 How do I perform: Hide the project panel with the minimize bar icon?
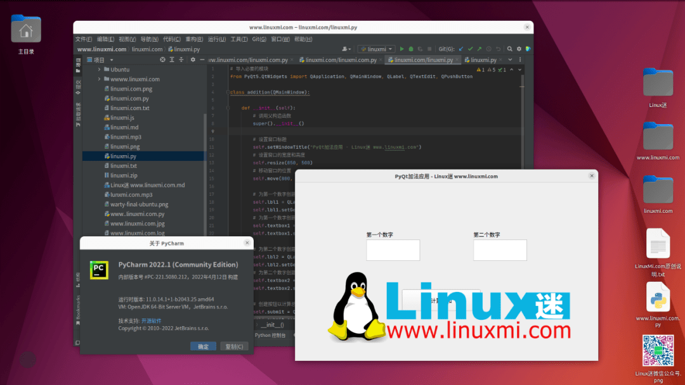[x=202, y=60]
